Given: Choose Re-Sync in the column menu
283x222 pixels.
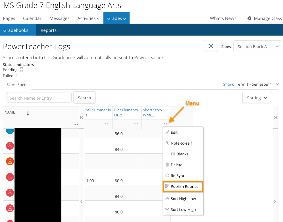Looking at the screenshot, I should [178, 176].
